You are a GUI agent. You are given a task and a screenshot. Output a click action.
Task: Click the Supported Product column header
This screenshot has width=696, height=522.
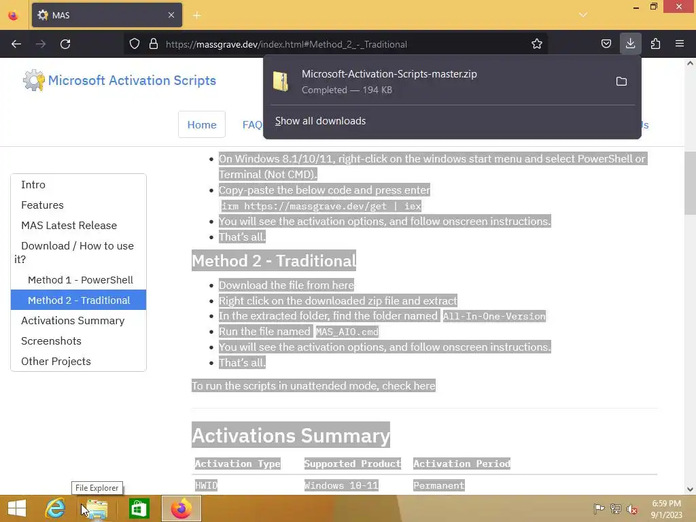pos(353,464)
